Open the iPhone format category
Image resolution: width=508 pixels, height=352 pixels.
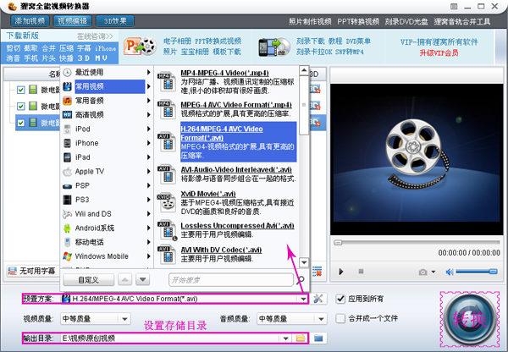107,143
